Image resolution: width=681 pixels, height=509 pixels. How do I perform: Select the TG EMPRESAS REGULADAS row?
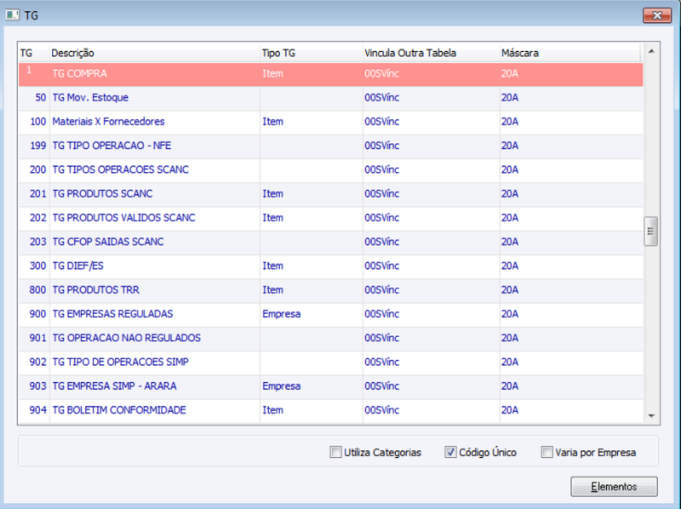pos(331,314)
